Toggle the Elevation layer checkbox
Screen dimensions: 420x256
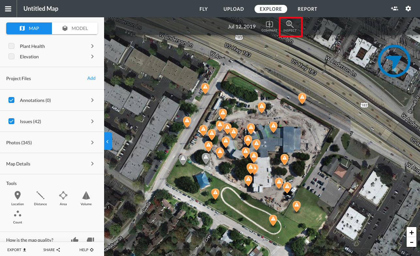point(11,56)
